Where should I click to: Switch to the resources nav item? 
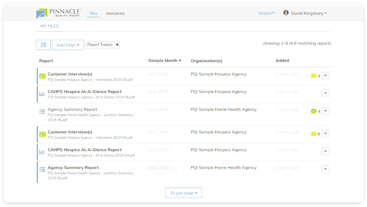115,13
